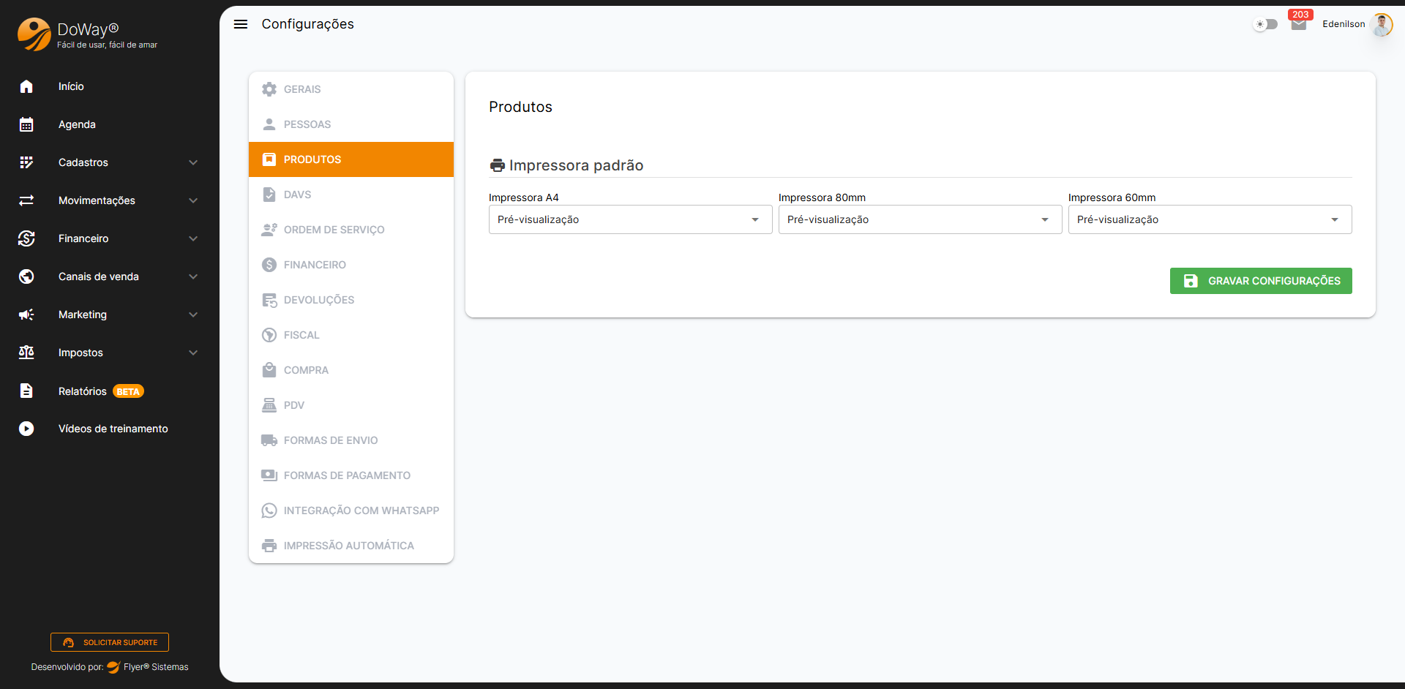
Task: Click the Edenilson user avatar
Action: pyautogui.click(x=1381, y=24)
